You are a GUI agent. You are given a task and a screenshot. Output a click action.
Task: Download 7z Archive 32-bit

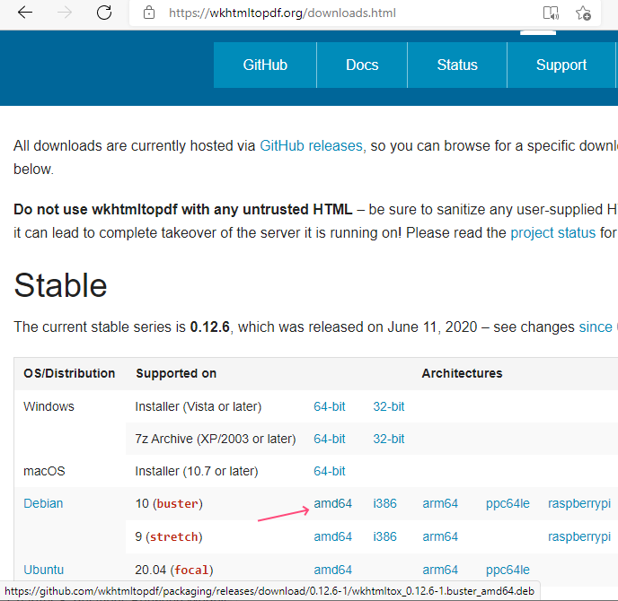pos(389,439)
